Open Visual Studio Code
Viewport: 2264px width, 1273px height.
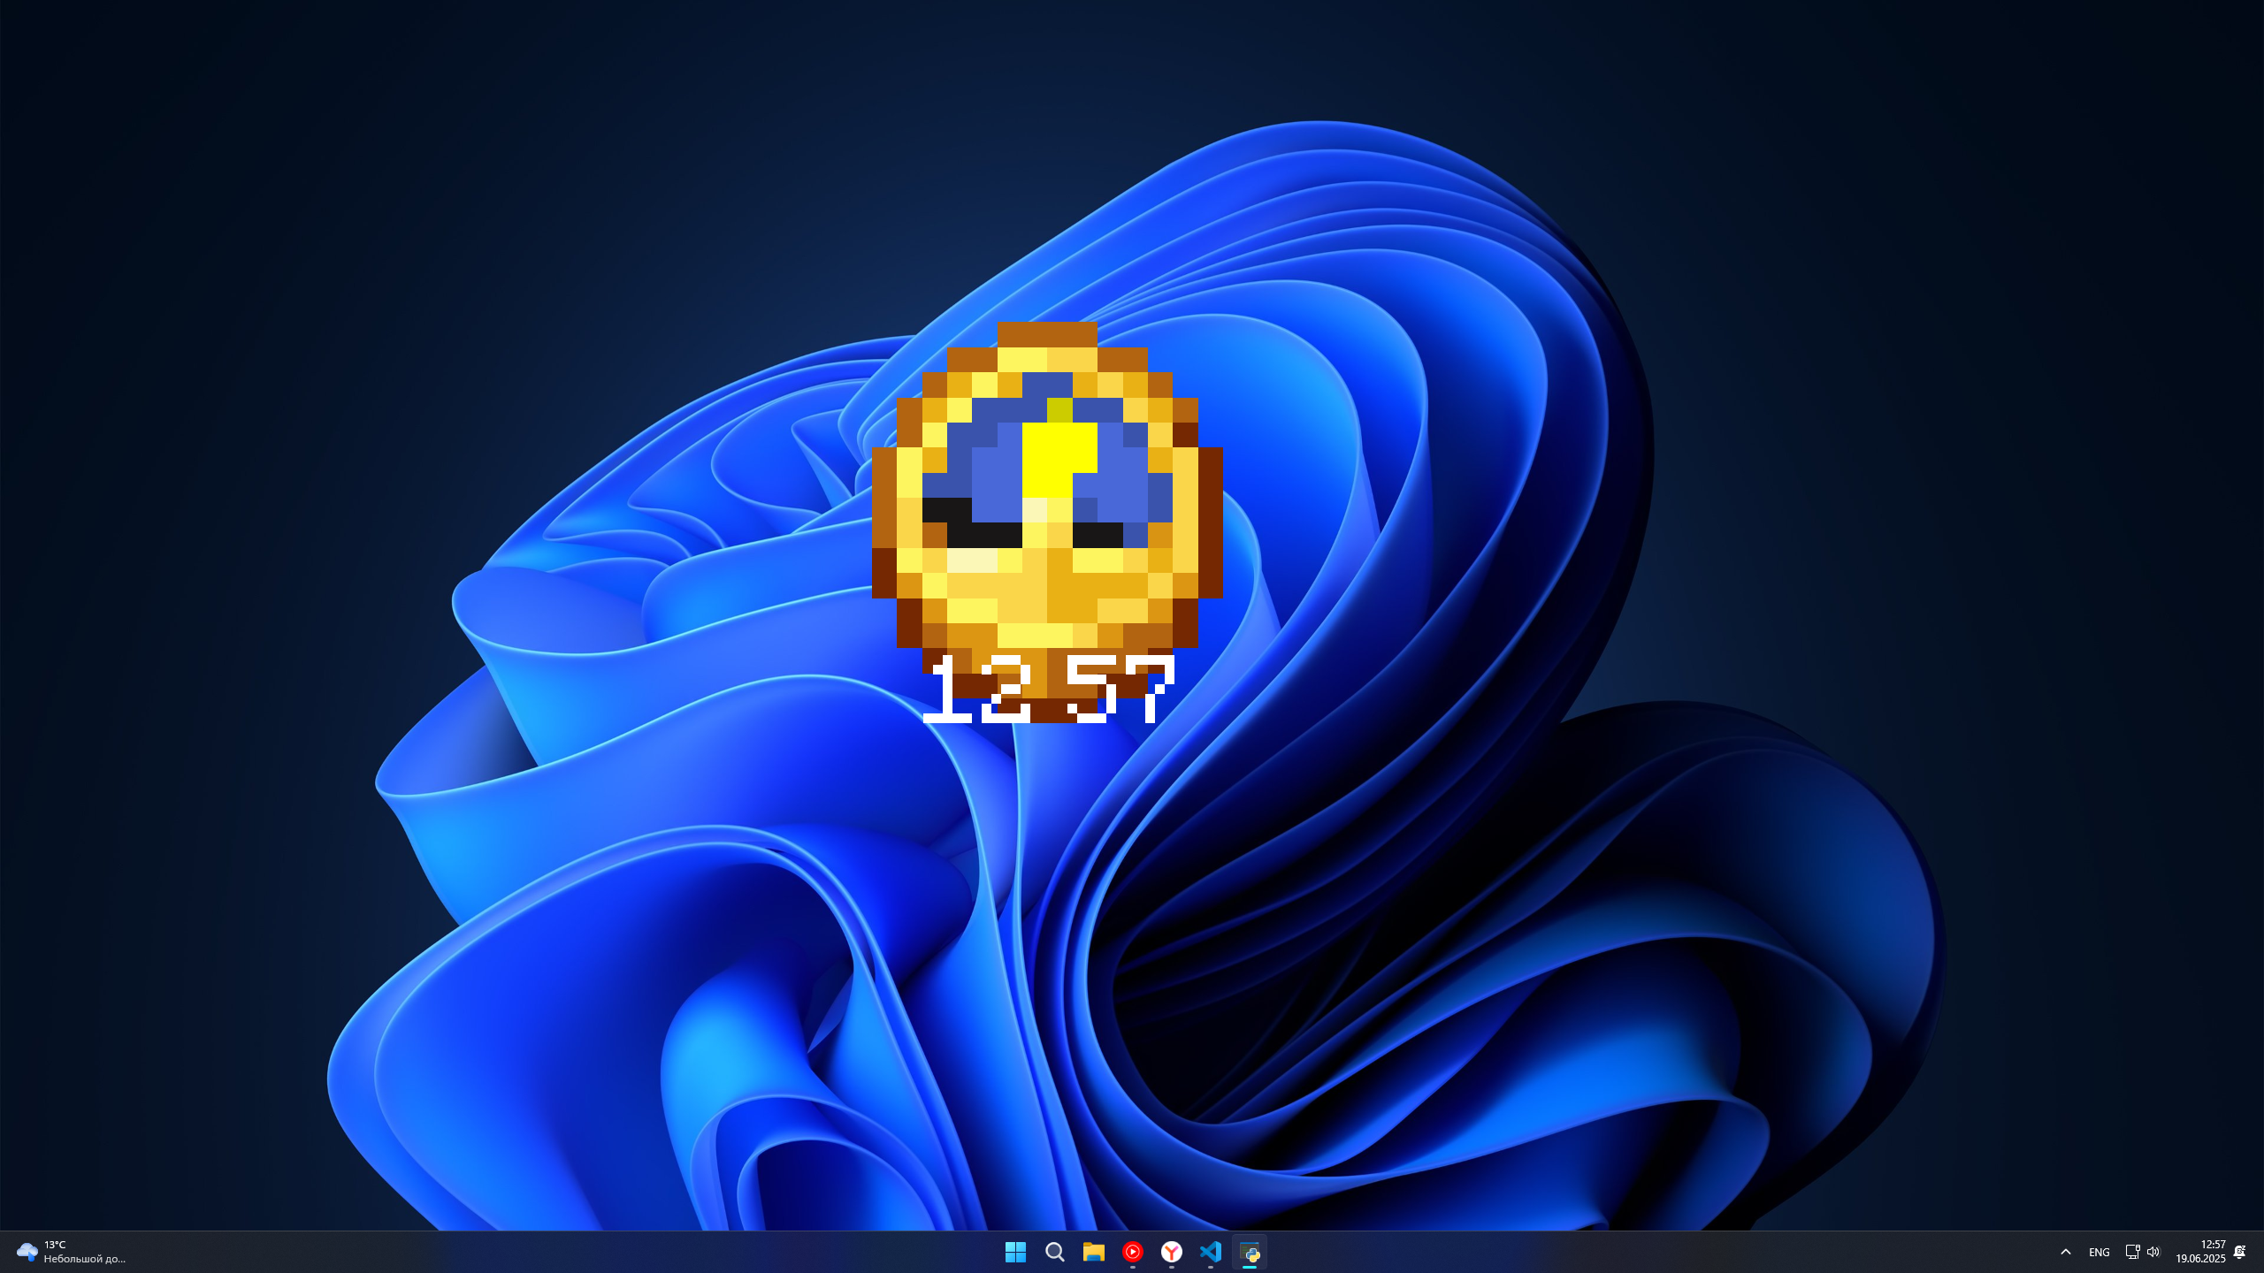pyautogui.click(x=1211, y=1252)
